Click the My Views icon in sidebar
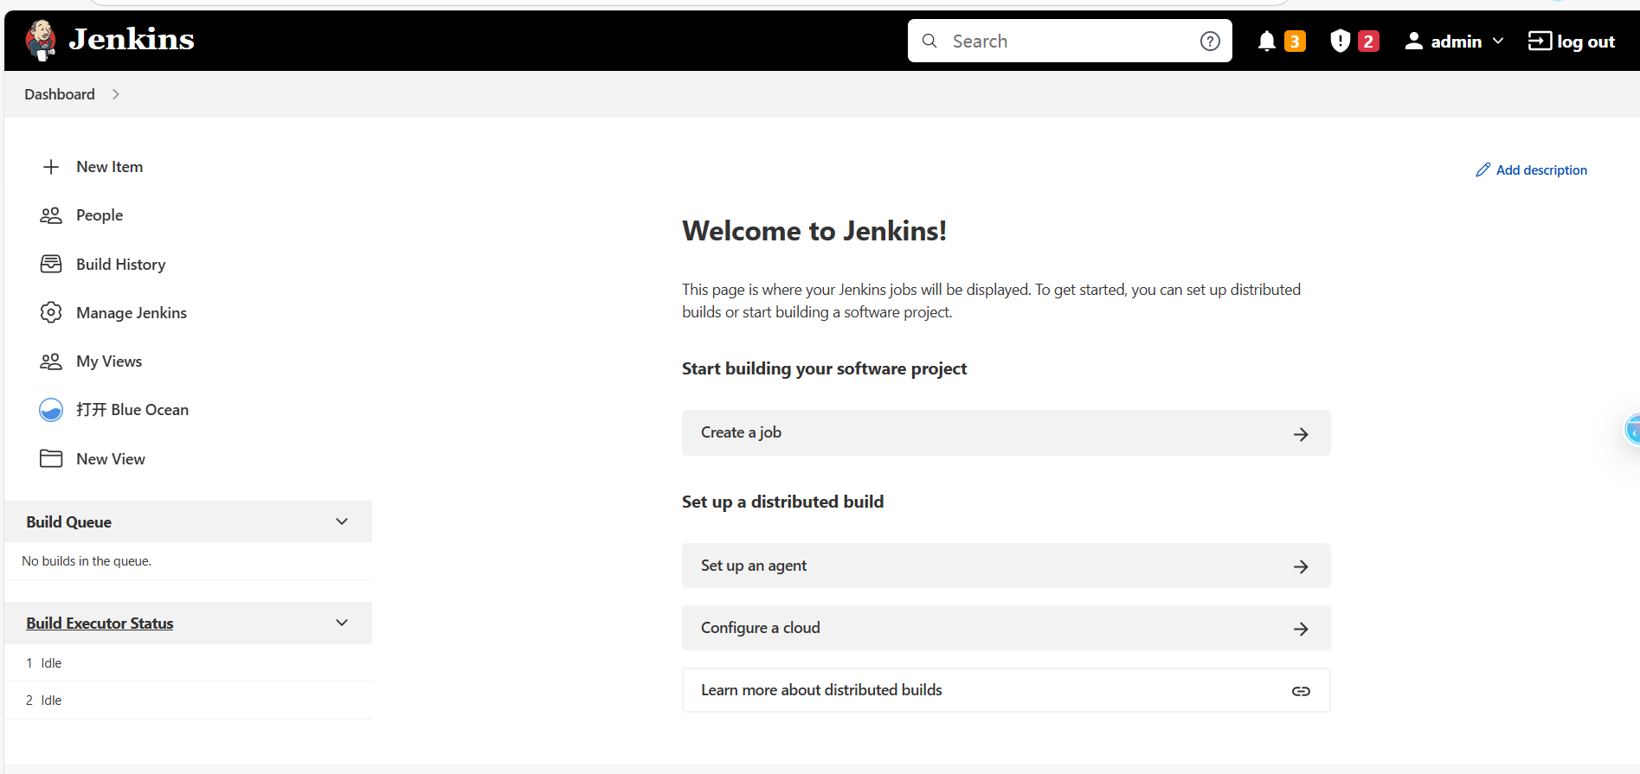The height and width of the screenshot is (774, 1640). [x=51, y=361]
